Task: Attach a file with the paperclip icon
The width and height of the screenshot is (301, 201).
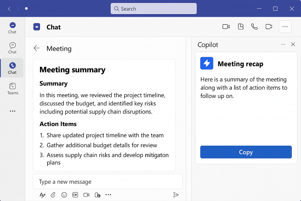Action: click(x=53, y=195)
